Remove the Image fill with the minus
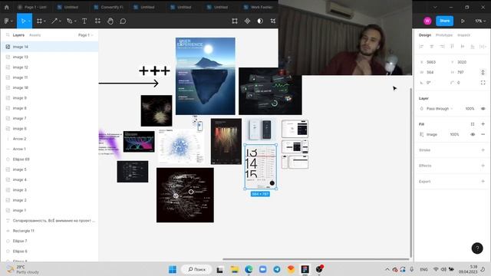 (483, 134)
